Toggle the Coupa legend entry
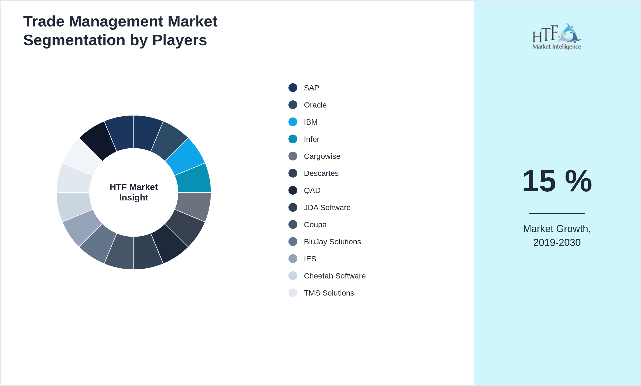The image size is (641, 386). pyautogui.click(x=315, y=224)
